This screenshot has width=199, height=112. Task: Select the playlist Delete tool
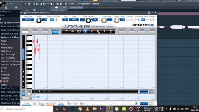(x=41, y=4)
